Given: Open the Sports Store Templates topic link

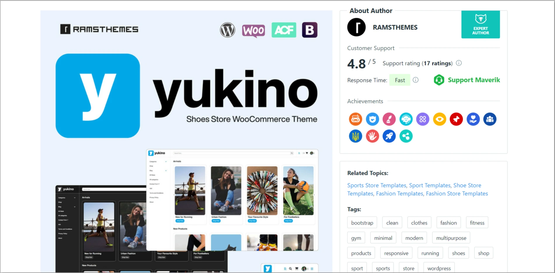Looking at the screenshot, I should point(377,185).
